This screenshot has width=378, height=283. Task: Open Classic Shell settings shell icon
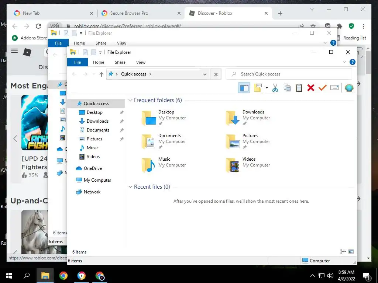(x=349, y=88)
